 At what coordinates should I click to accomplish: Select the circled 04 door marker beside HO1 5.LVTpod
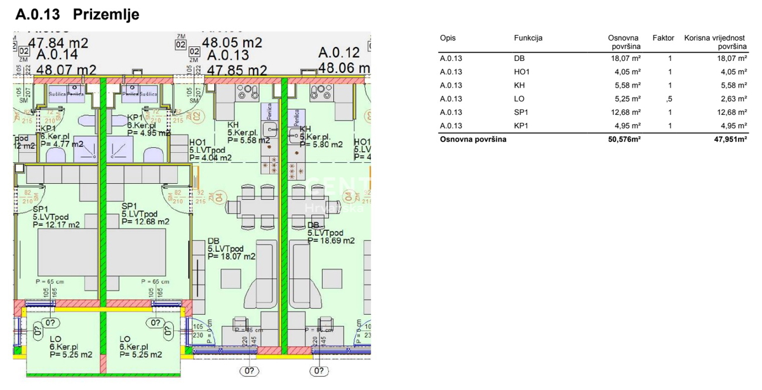click(219, 198)
